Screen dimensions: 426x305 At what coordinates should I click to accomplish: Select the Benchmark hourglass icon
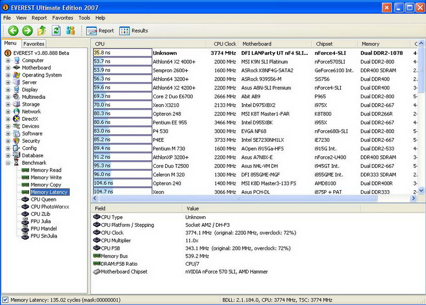click(x=17, y=163)
